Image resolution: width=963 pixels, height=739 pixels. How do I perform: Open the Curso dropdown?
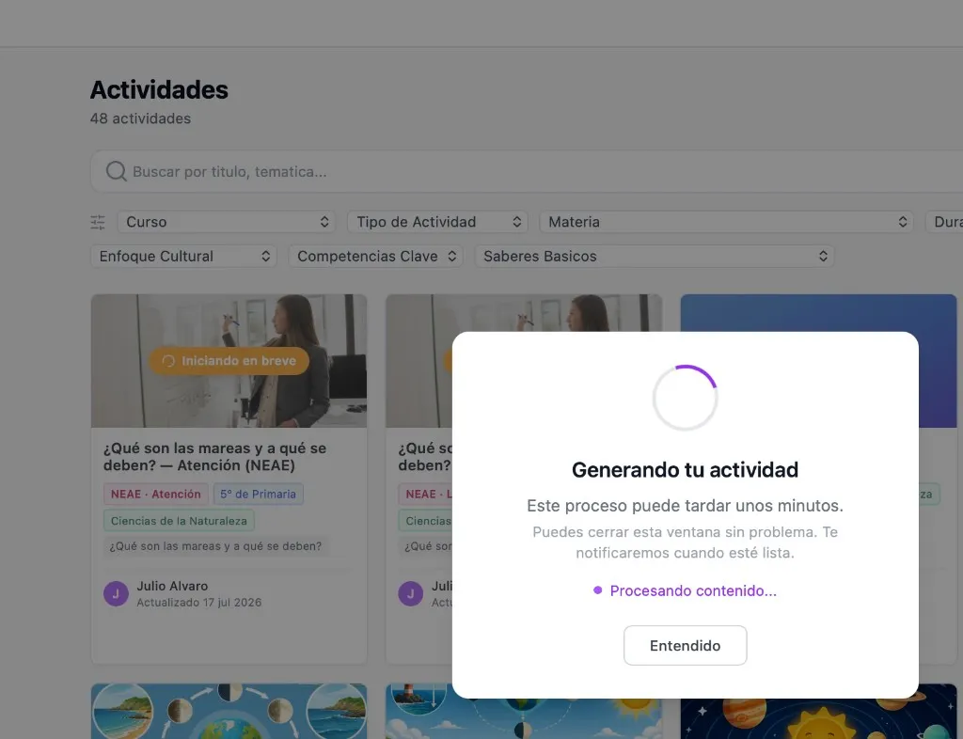pos(226,222)
